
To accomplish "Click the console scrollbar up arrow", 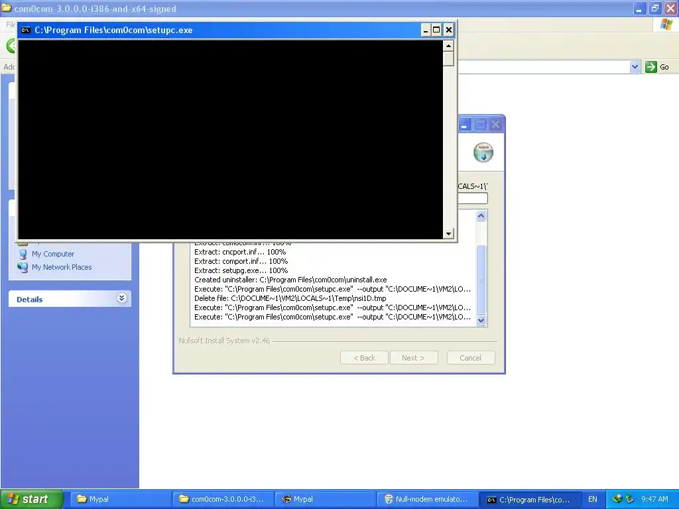I will (x=448, y=46).
